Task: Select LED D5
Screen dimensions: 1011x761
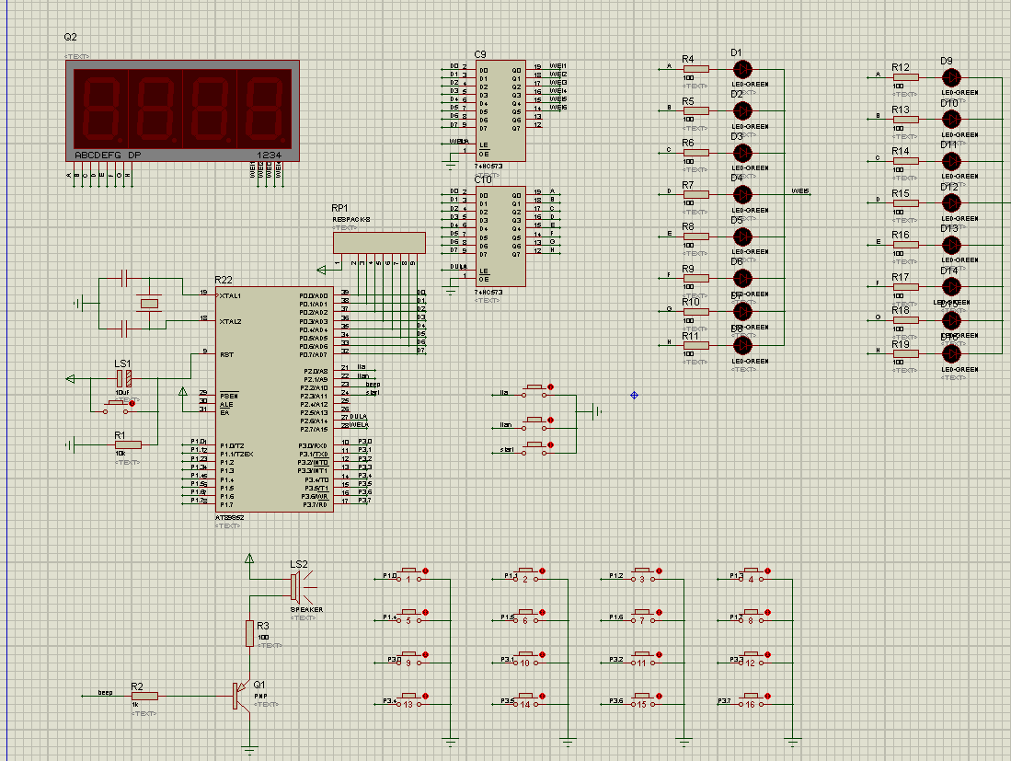Action: pyautogui.click(x=742, y=236)
